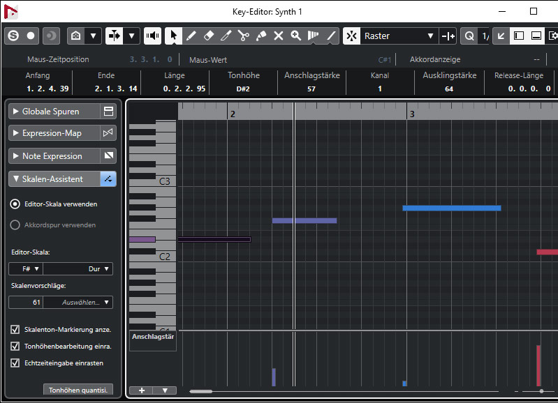
Task: Toggle acoustic feedback speaker icon
Action: (x=152, y=36)
